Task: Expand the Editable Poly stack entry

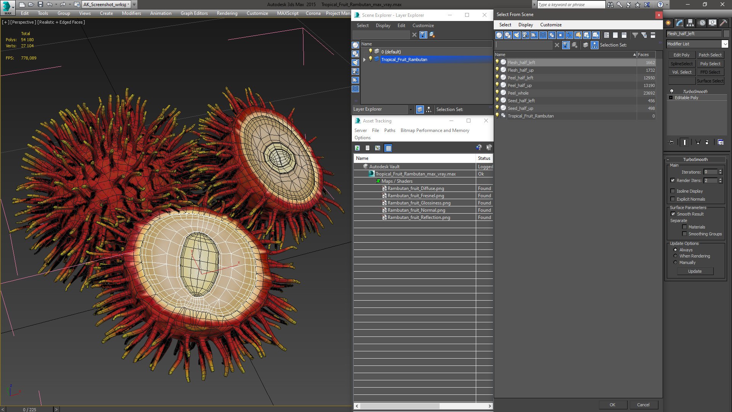Action: pos(671,98)
